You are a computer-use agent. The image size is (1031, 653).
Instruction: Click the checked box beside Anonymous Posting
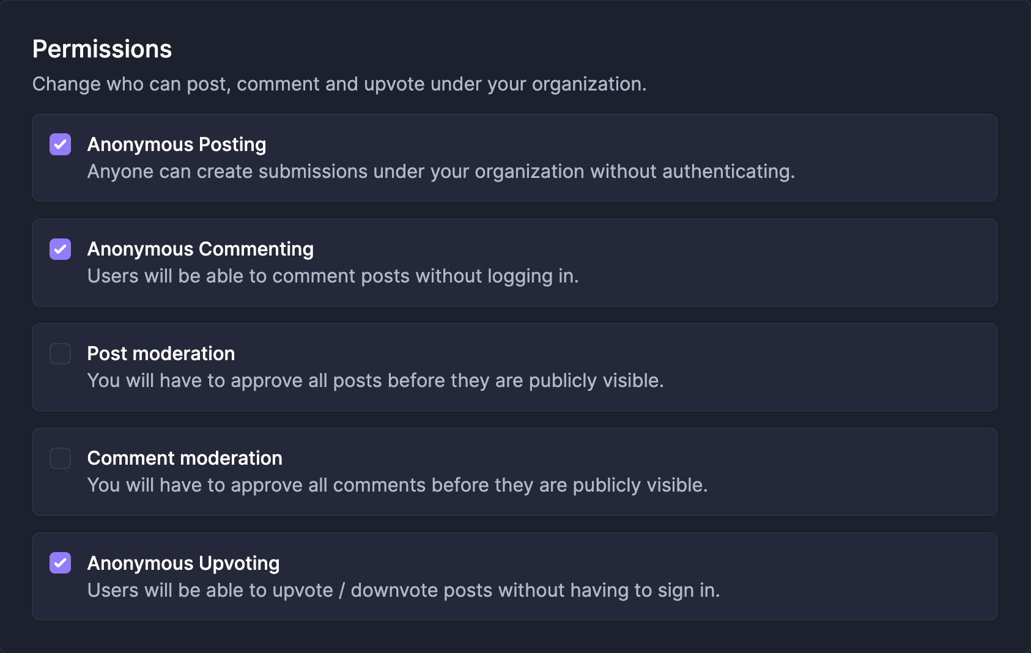59,144
